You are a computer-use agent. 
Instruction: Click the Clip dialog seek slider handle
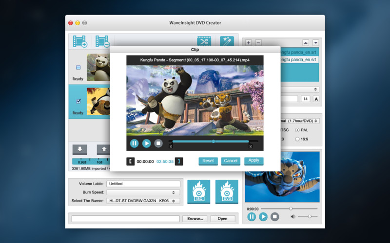click(214, 141)
